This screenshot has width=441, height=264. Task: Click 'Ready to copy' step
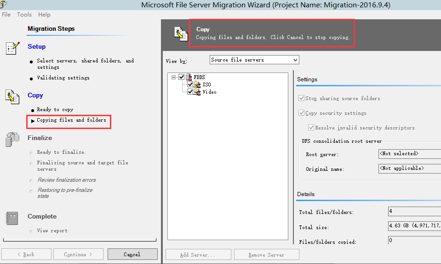click(x=55, y=109)
